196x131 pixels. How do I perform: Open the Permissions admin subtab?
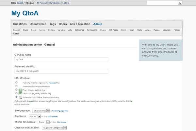click(x=92, y=30)
